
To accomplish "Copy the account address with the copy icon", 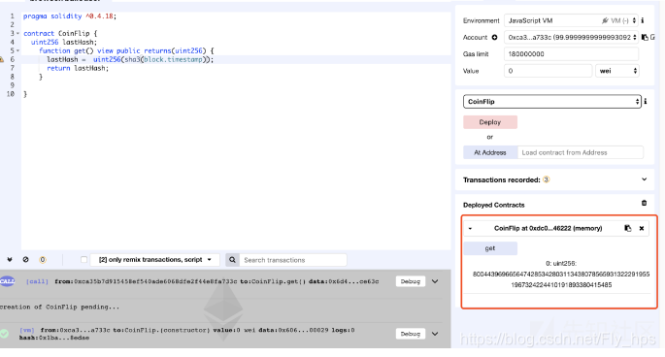I will click(x=645, y=37).
